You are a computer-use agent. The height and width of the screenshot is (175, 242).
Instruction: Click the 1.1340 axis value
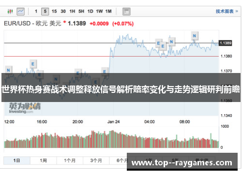(x=226, y=116)
